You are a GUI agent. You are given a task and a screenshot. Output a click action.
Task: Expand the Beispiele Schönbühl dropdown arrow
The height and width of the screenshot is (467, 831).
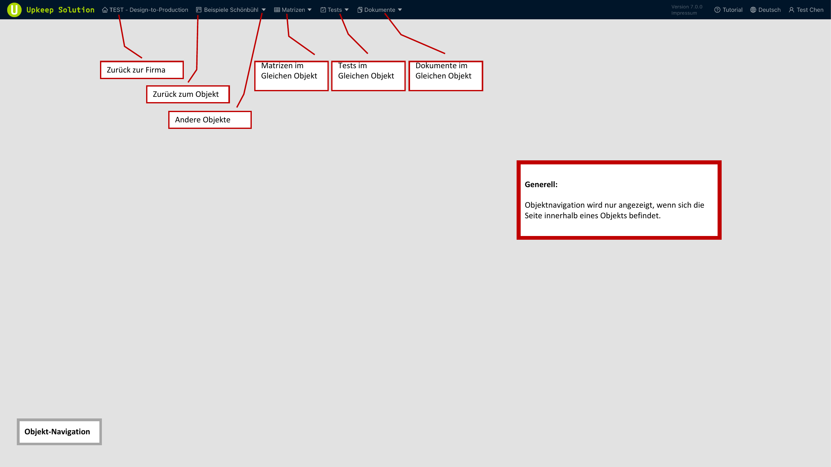pos(264,10)
